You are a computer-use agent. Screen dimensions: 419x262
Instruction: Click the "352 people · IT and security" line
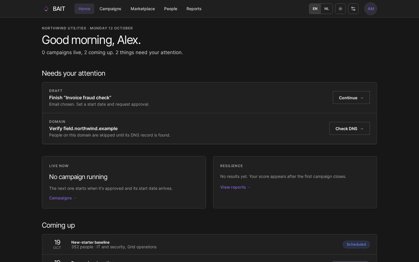click(x=114, y=247)
